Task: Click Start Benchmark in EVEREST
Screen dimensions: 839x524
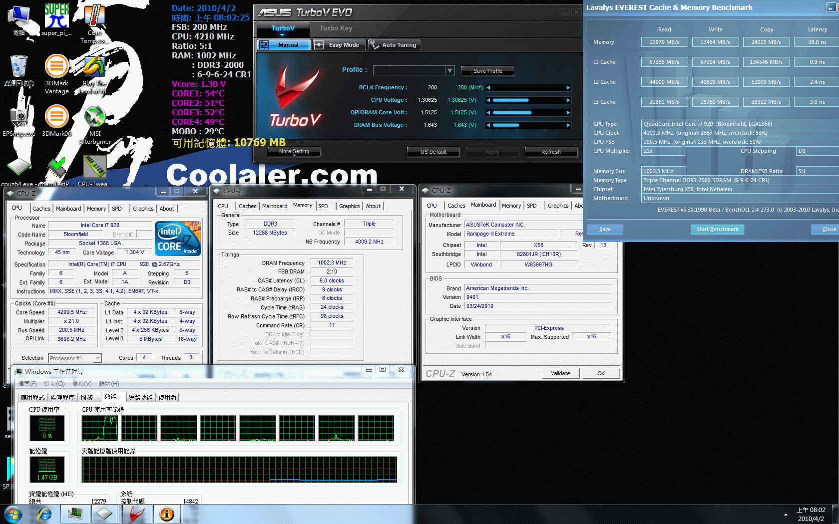Action: [718, 229]
